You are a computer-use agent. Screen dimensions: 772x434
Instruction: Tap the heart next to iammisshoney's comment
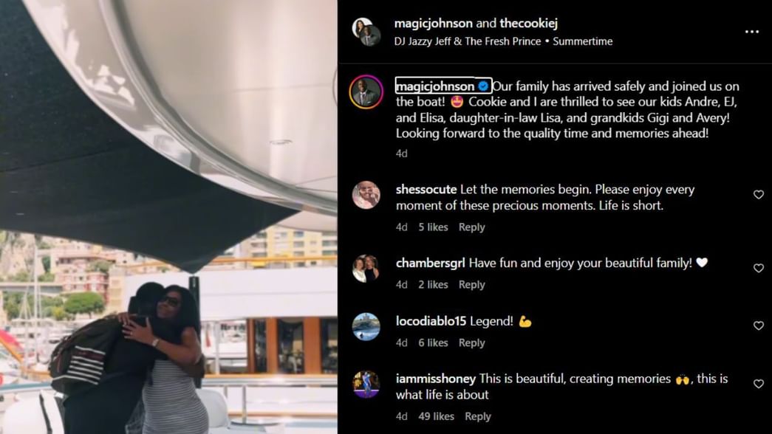tap(758, 384)
